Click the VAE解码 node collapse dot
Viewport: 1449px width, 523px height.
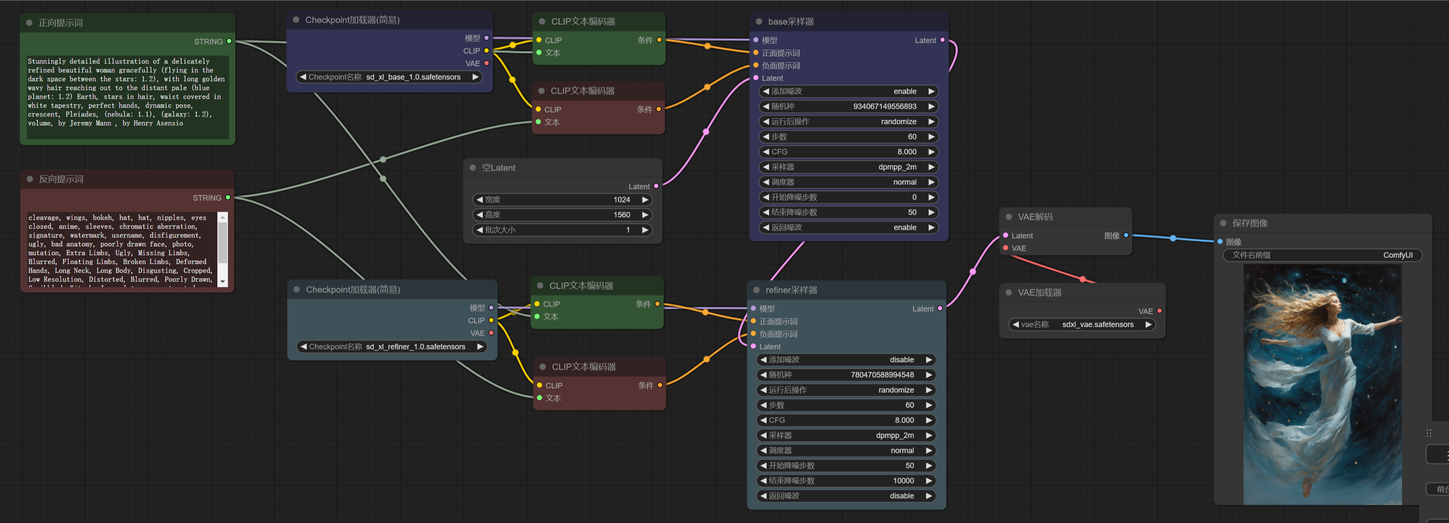1009,217
